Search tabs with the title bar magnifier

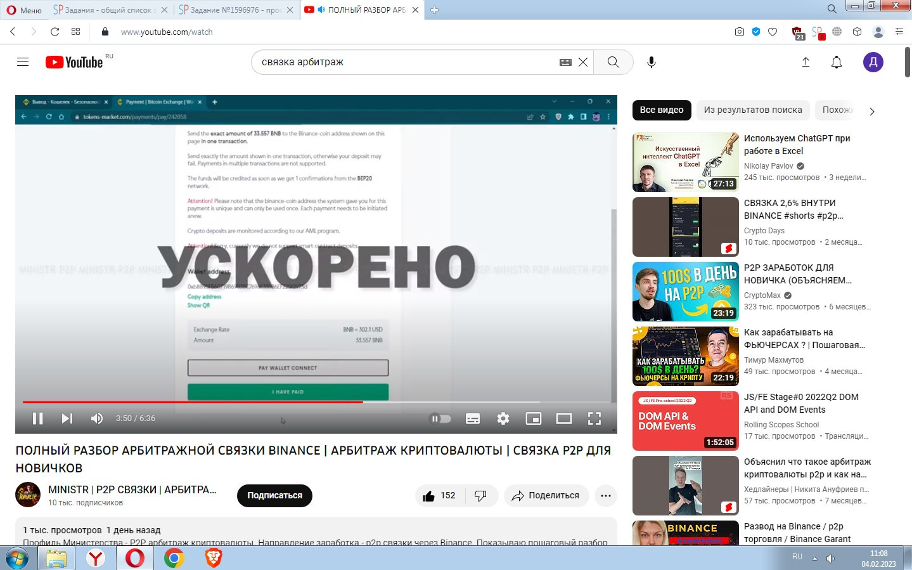click(x=832, y=9)
